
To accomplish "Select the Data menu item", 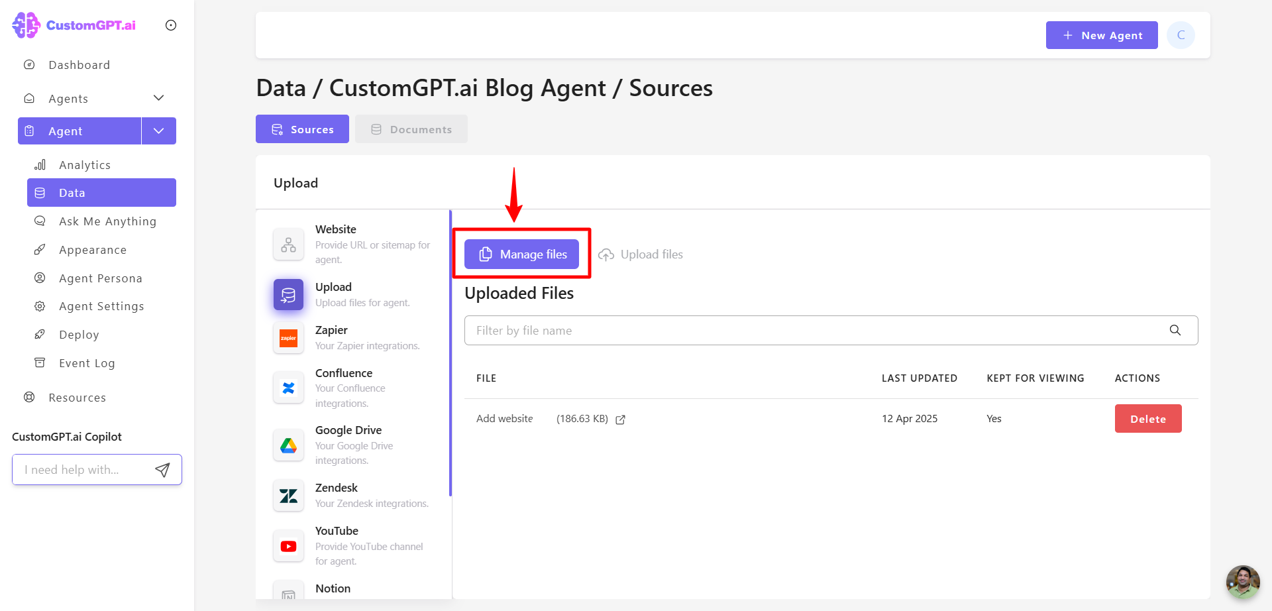I will (101, 193).
